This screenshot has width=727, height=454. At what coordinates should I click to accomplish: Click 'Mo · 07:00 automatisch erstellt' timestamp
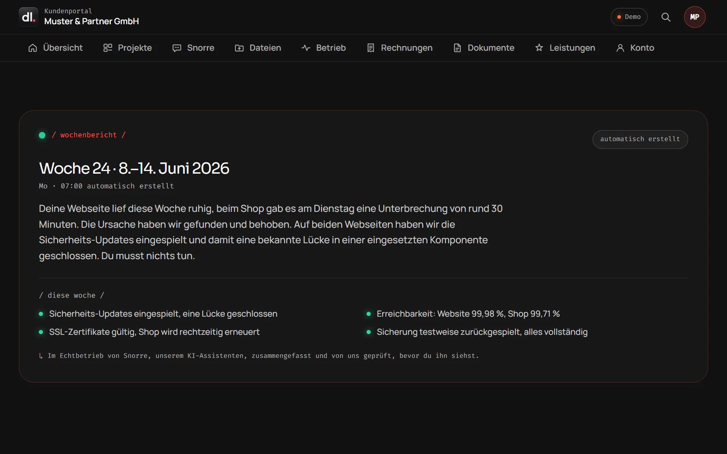(106, 186)
